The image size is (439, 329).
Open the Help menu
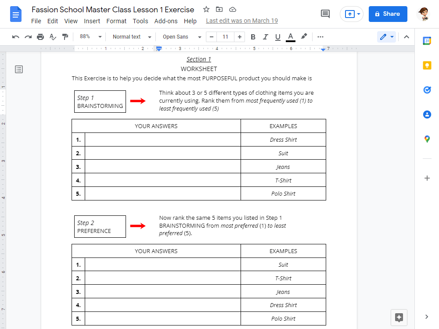point(190,21)
